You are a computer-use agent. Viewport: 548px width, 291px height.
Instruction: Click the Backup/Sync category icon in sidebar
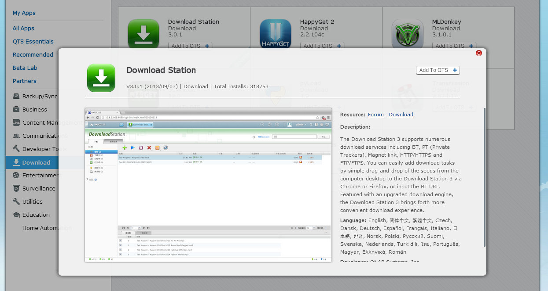16,97
